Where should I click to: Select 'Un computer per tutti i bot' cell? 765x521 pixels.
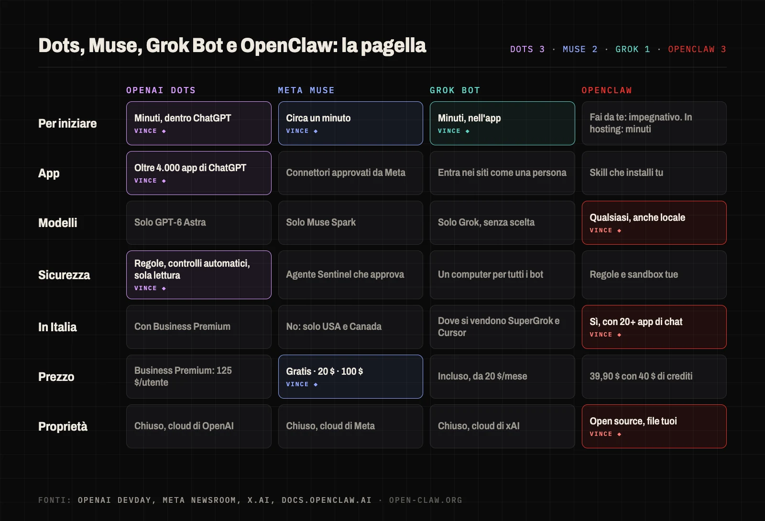point(503,275)
